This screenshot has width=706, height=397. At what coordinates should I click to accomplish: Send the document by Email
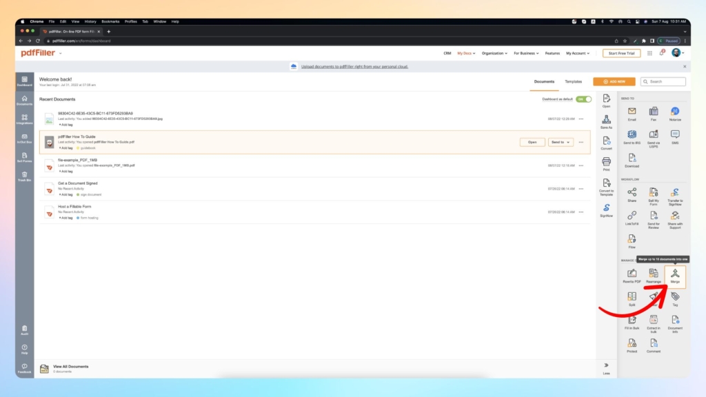coord(632,114)
